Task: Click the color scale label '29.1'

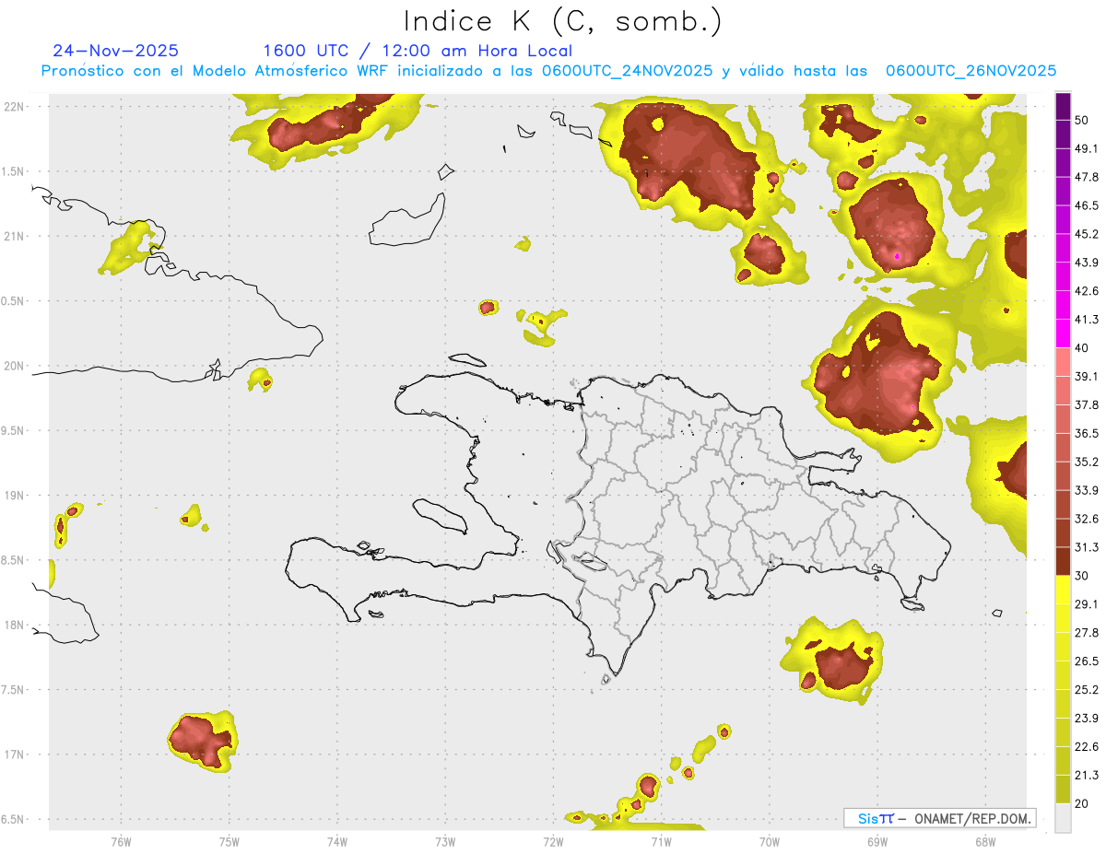Action: pyautogui.click(x=1087, y=604)
